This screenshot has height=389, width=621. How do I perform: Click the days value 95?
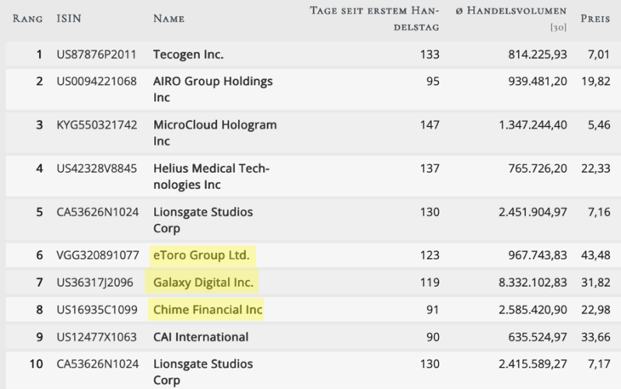pyautogui.click(x=433, y=81)
